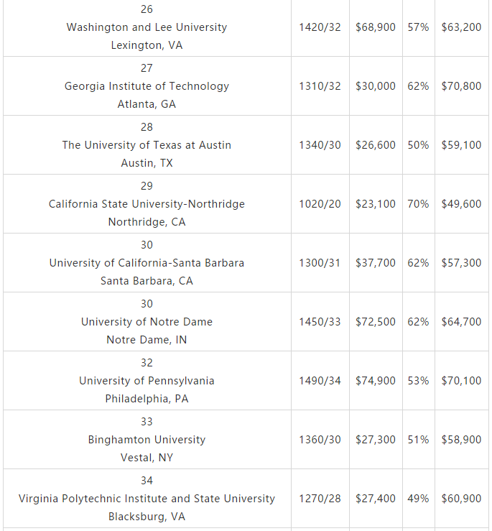Click the 1300/31 score cell
492x531 pixels.
point(320,263)
